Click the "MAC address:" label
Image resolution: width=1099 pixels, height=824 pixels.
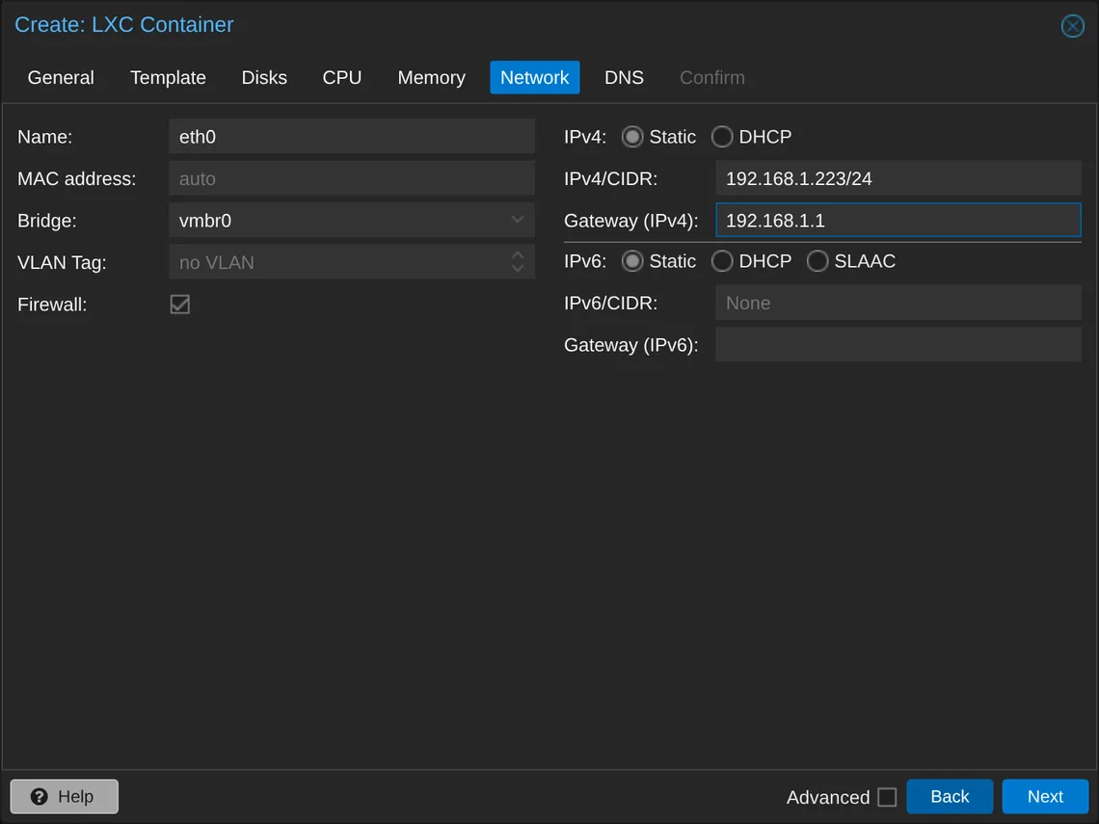point(77,178)
